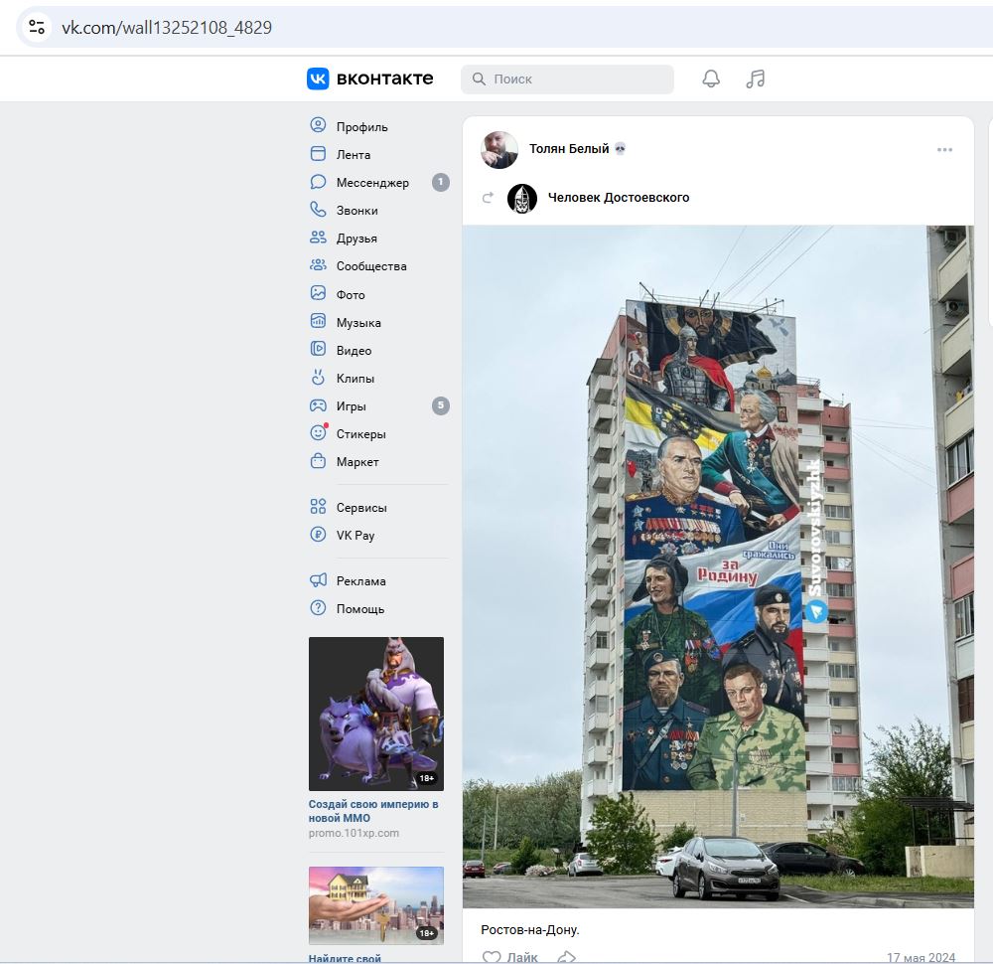
Task: Click the Друзья friends icon
Action: click(x=318, y=238)
